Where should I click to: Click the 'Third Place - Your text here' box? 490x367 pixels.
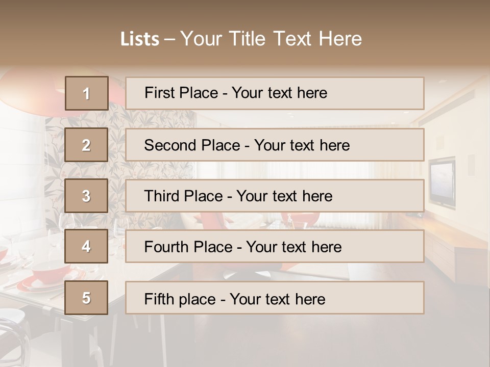[x=275, y=196]
